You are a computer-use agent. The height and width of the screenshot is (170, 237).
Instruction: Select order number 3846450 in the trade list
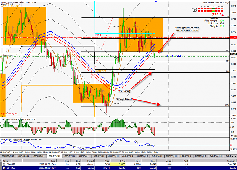point(11,168)
